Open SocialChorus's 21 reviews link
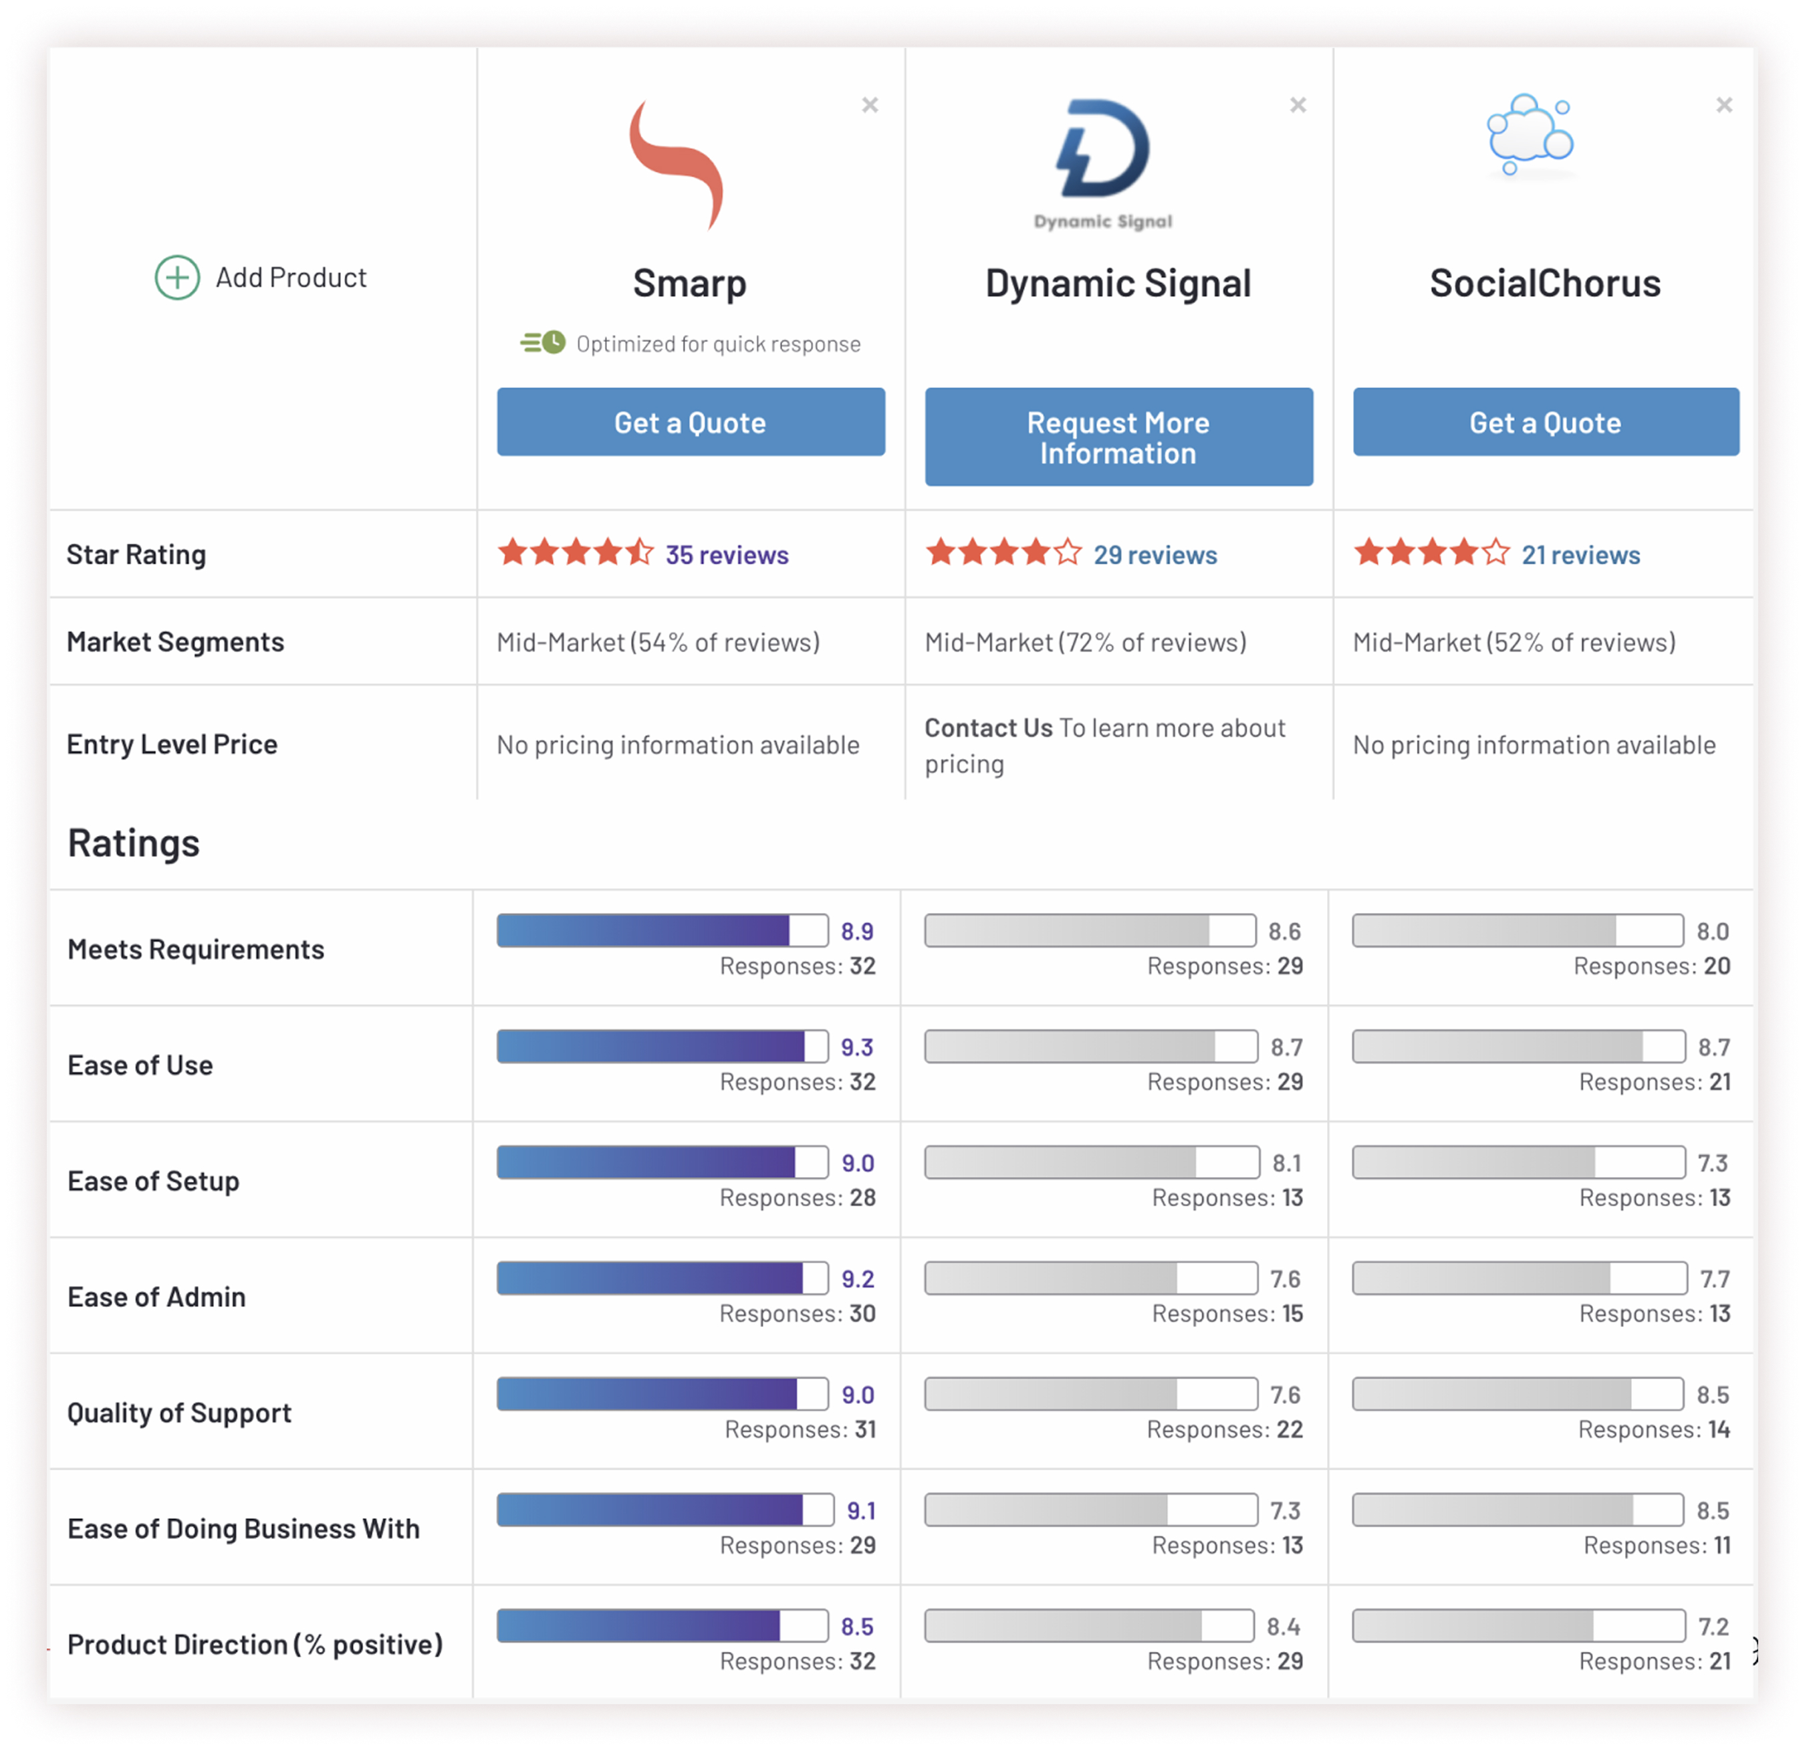The image size is (1805, 1751). (x=1581, y=554)
